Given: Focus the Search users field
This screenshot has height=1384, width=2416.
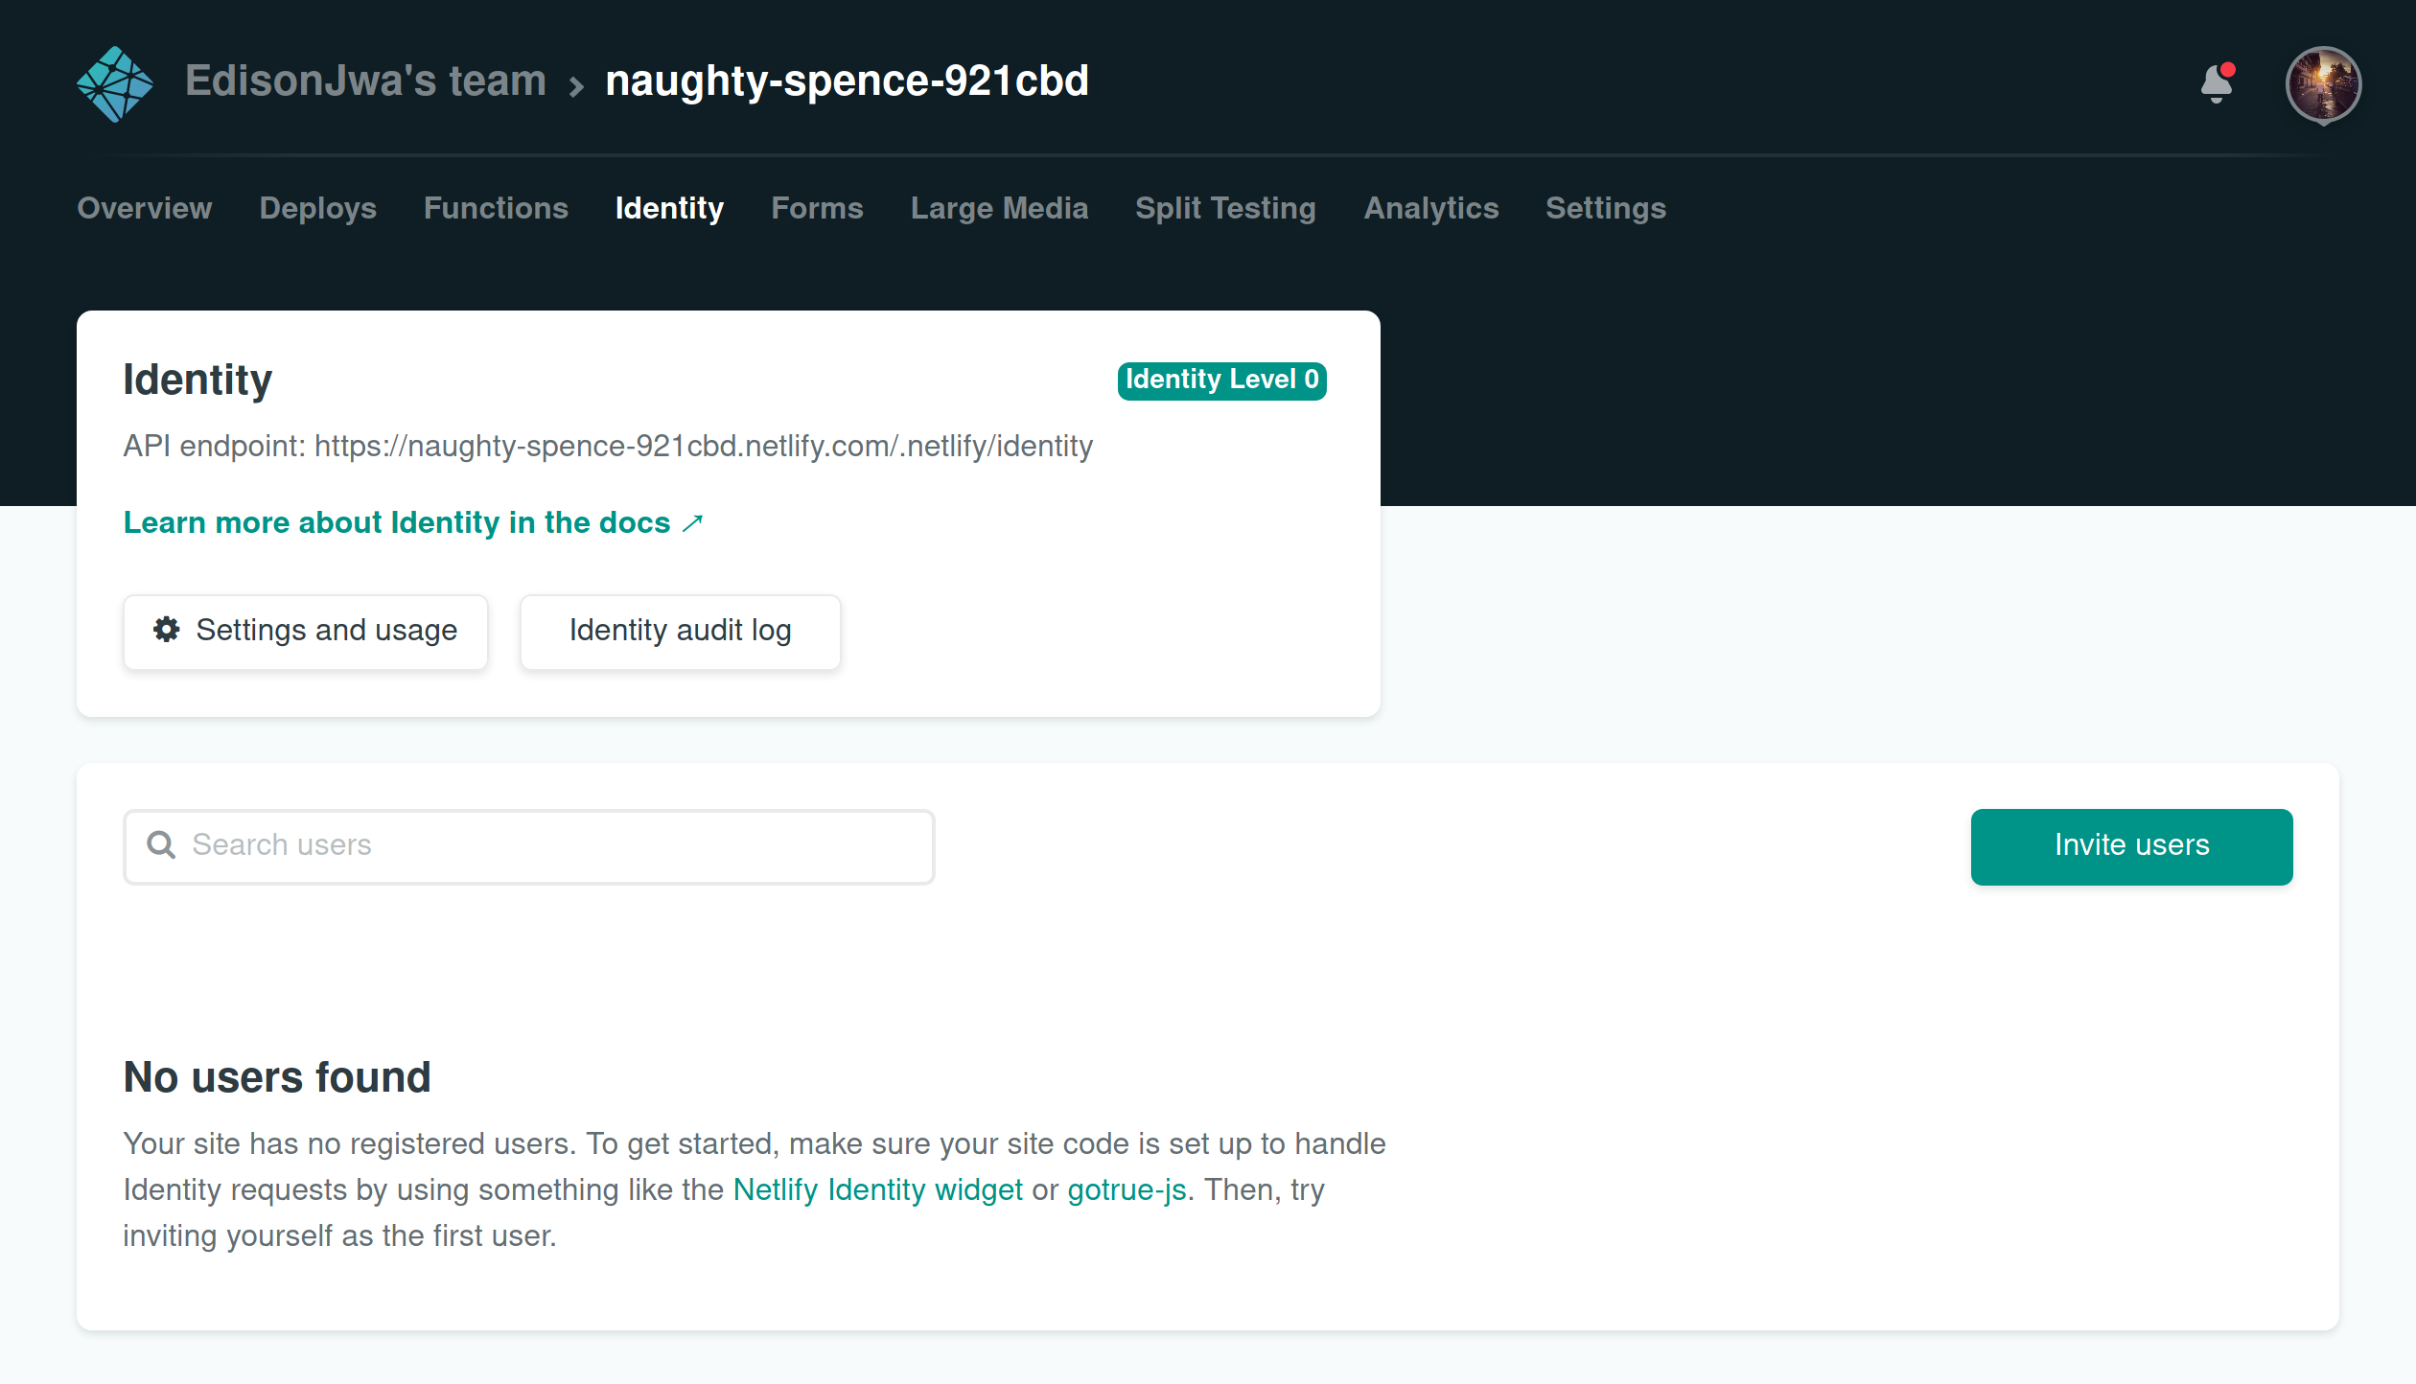Looking at the screenshot, I should point(556,845).
